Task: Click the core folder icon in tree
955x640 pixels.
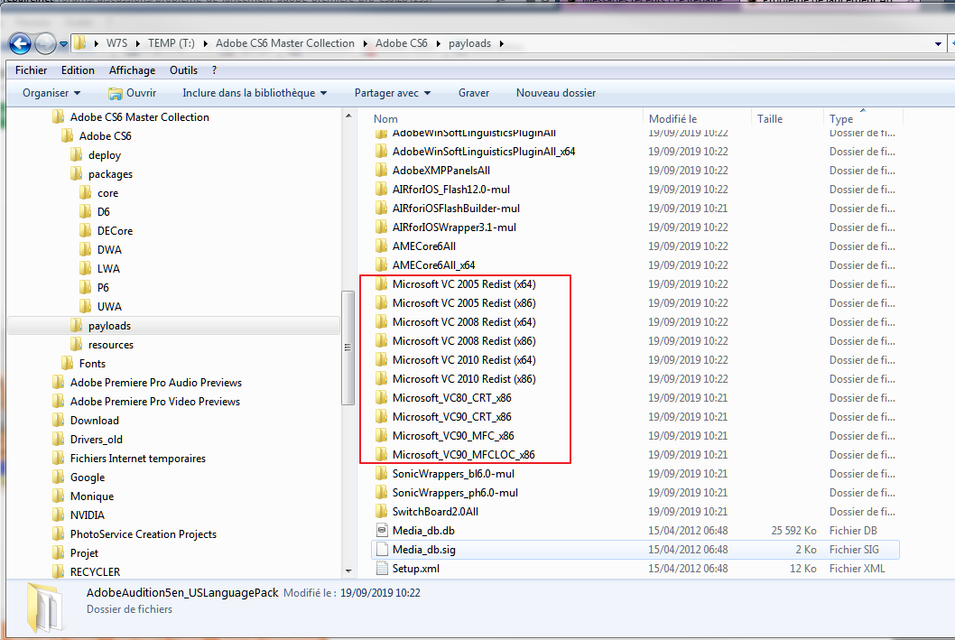Action: 86,192
